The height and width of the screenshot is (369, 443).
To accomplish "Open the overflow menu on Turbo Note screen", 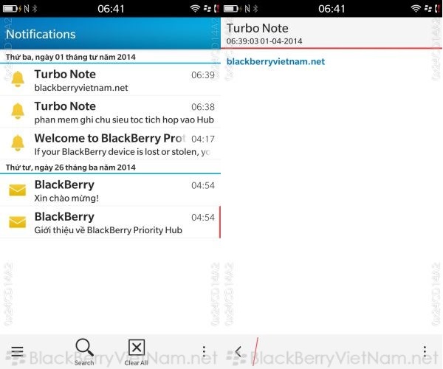I will tap(425, 351).
